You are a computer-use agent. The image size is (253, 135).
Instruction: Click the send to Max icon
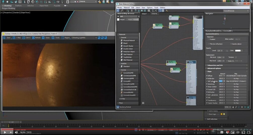tap(14, 38)
